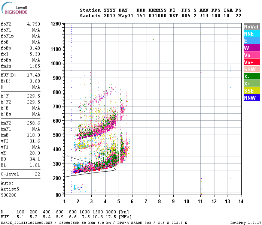This screenshot has height=225, width=262.
Task: Click the 5 MHz frequency axis label
Action: (x=119, y=201)
